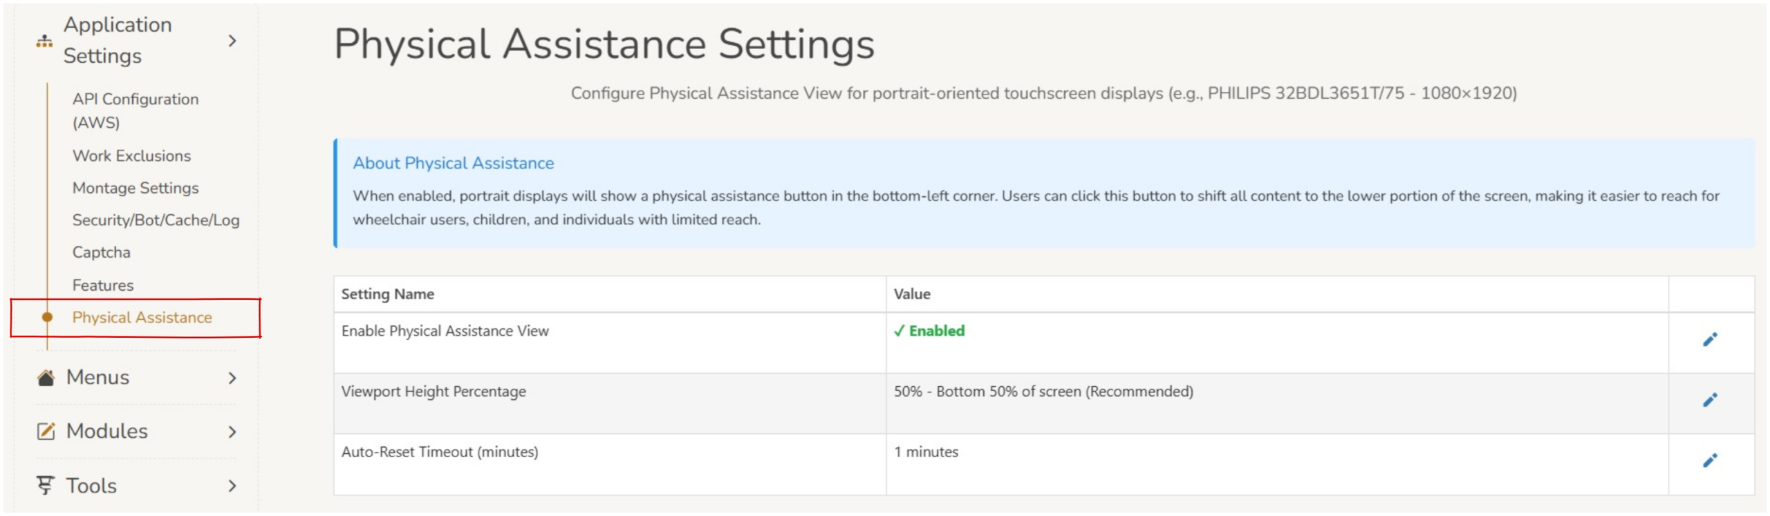The height and width of the screenshot is (516, 1770).
Task: Click the green Enabled status
Action: [x=929, y=331]
